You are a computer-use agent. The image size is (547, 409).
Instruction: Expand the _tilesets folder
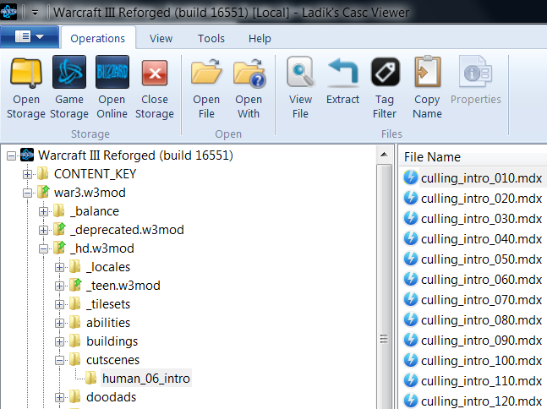click(x=60, y=304)
